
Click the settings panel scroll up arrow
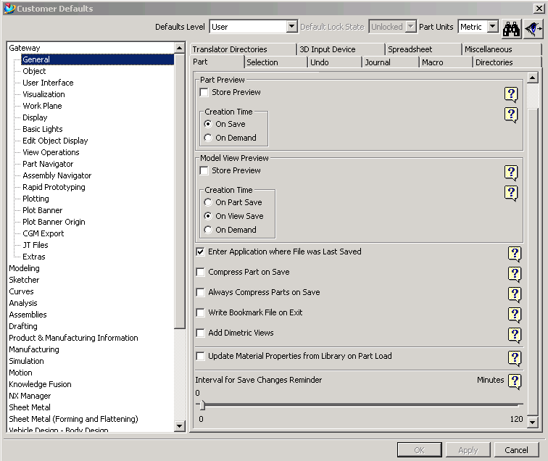(532, 78)
